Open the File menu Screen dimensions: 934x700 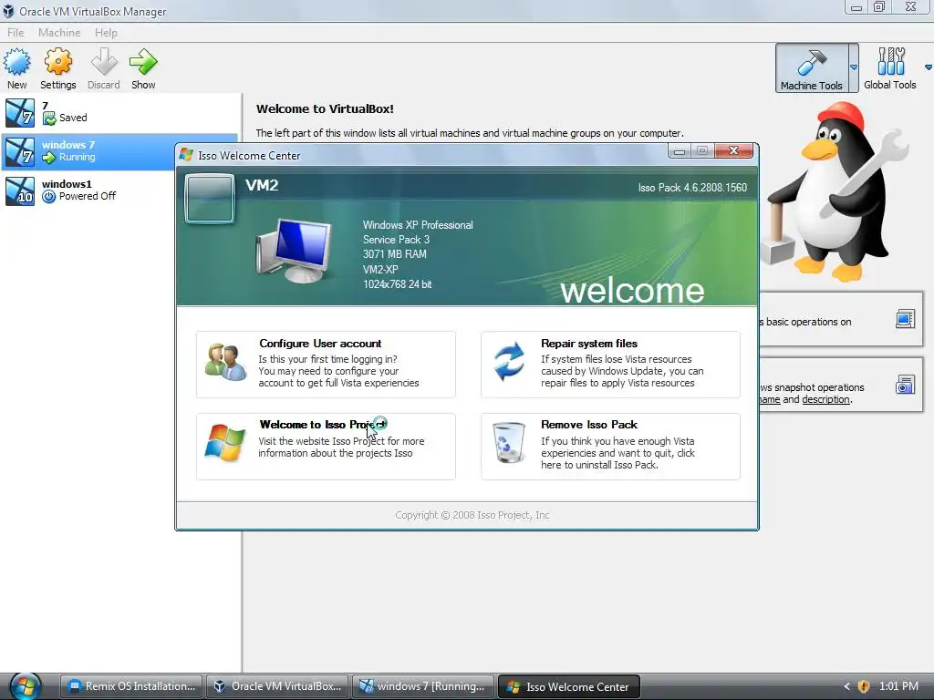tap(16, 33)
